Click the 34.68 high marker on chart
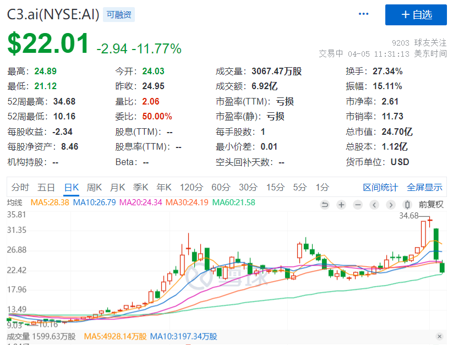Viewport: 453px width, 345px height. 408,216
